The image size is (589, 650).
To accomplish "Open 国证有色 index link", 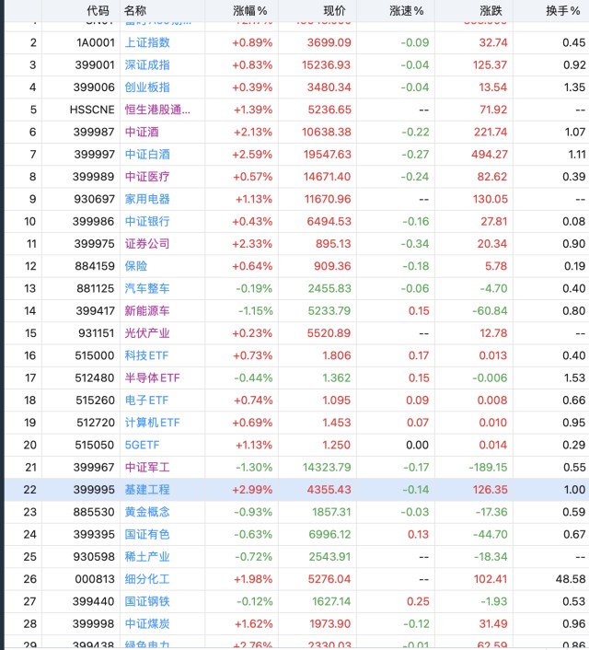I will pos(147,535).
